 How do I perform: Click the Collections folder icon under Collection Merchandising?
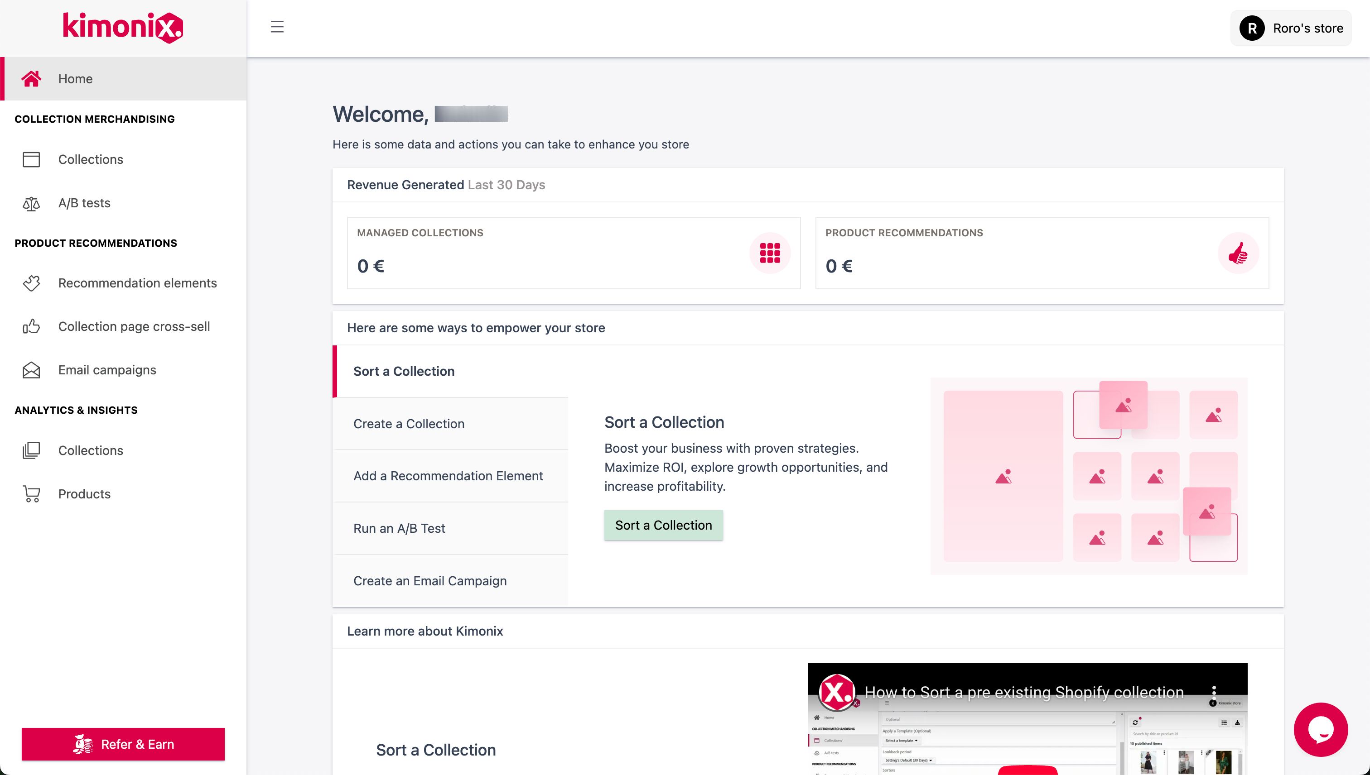click(x=31, y=159)
